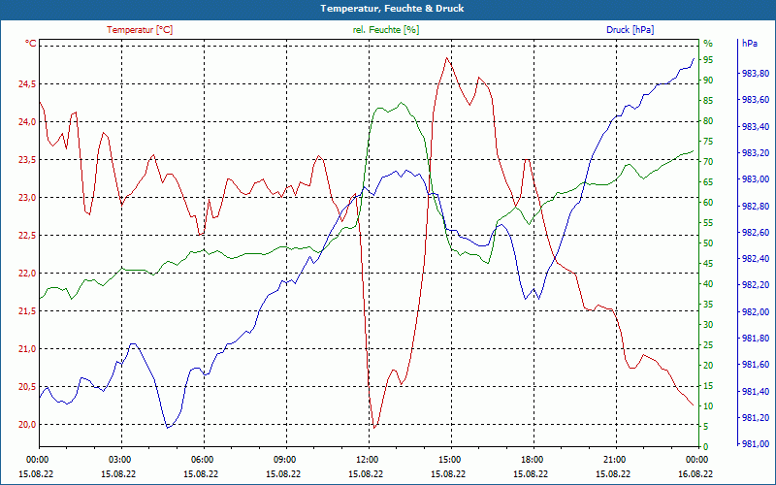The width and height of the screenshot is (776, 485).
Task: Click the 50 humidity axis value
Action: coord(708,243)
